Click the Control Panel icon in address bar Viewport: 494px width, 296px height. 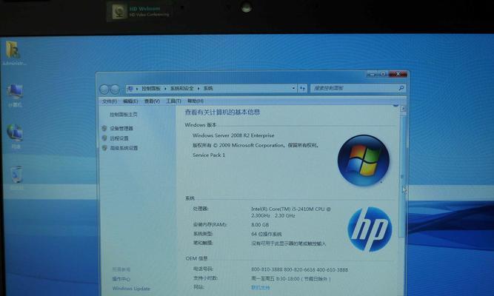coord(130,89)
